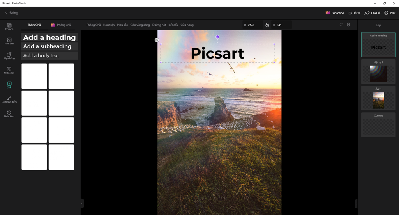Open the Phông Chữ font menu in toolbar
The height and width of the screenshot is (215, 399).
click(94, 25)
